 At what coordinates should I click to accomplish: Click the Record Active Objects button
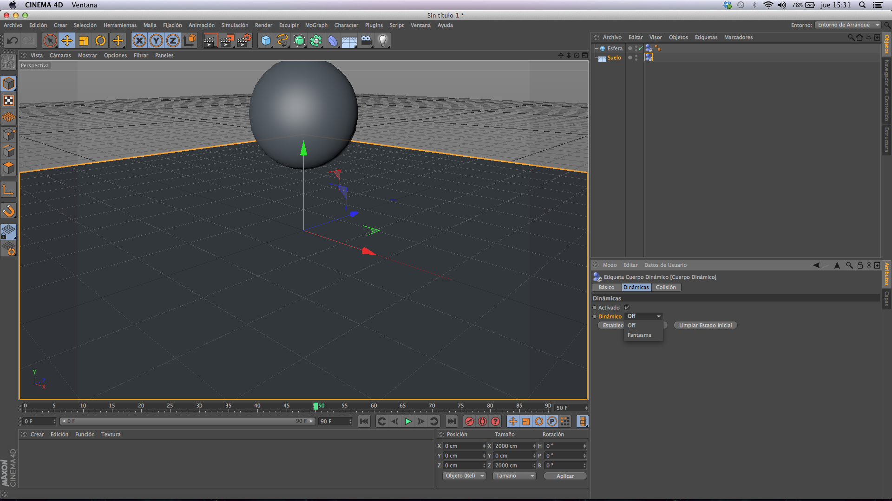(x=469, y=421)
